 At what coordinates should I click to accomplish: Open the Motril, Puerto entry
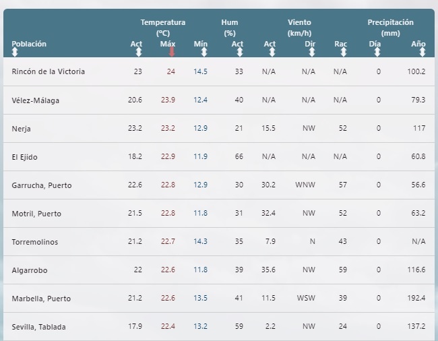36,214
